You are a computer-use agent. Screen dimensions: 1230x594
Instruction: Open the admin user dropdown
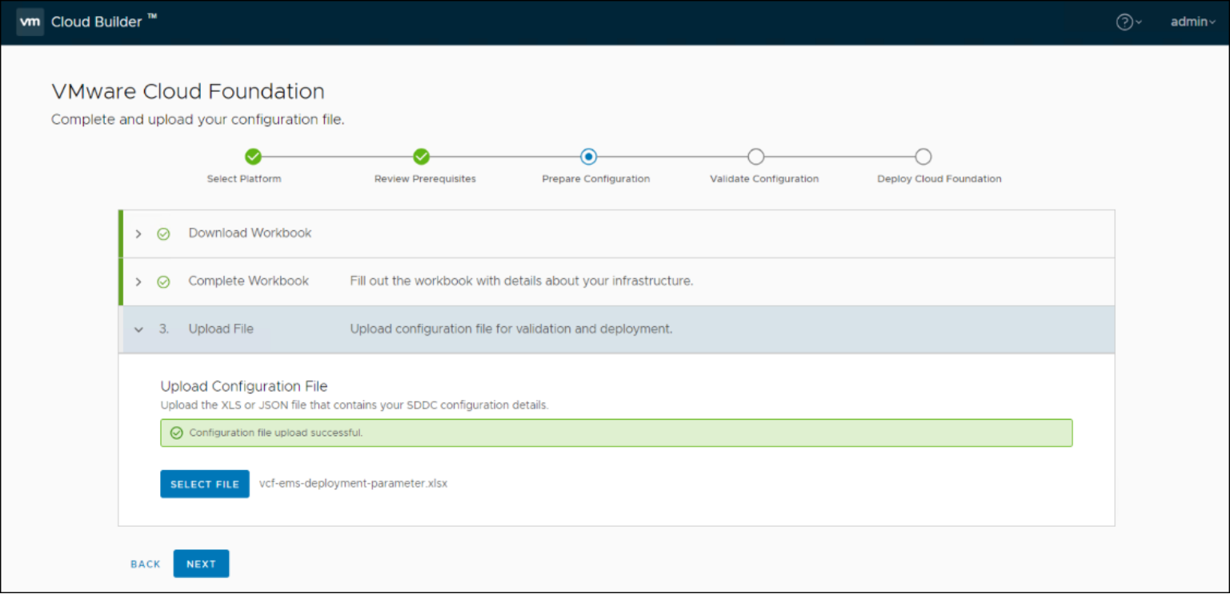[1193, 22]
